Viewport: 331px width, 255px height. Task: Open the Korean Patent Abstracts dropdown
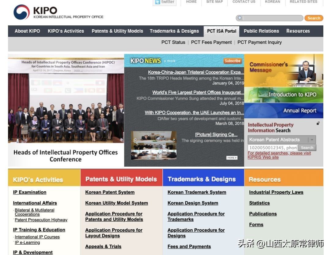click(312, 139)
